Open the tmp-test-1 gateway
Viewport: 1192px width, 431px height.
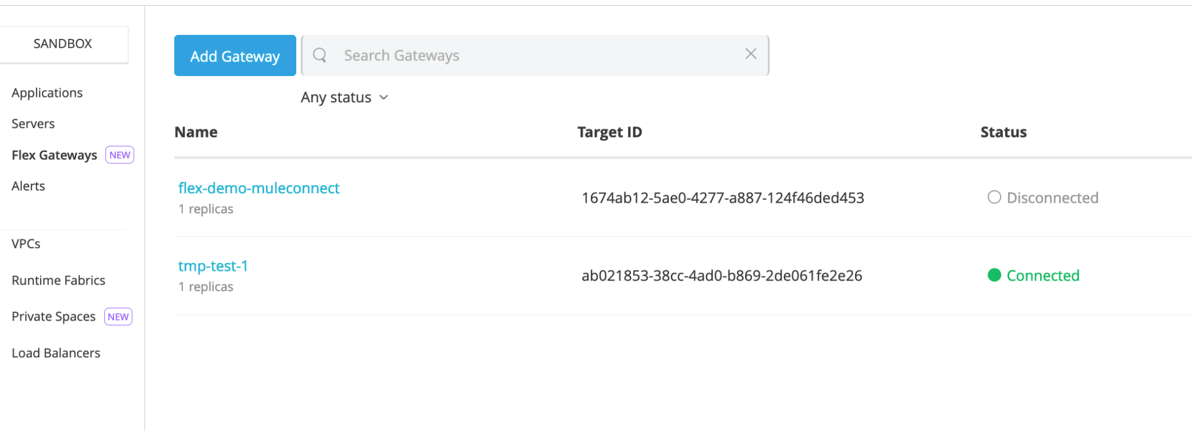tap(213, 266)
